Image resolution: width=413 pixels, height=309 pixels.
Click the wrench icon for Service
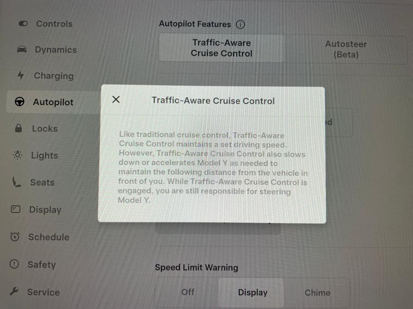pos(14,292)
